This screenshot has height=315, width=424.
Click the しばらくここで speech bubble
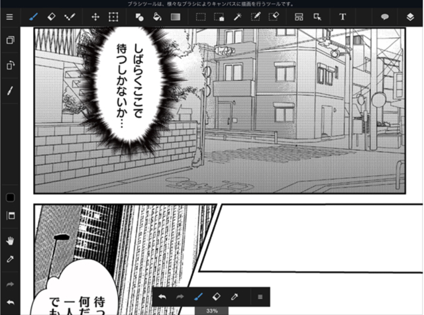point(130,85)
